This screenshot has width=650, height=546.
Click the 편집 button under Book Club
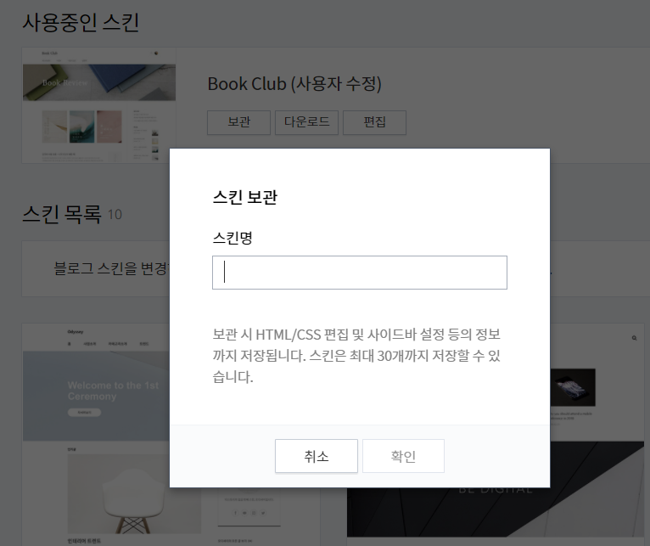click(x=375, y=122)
